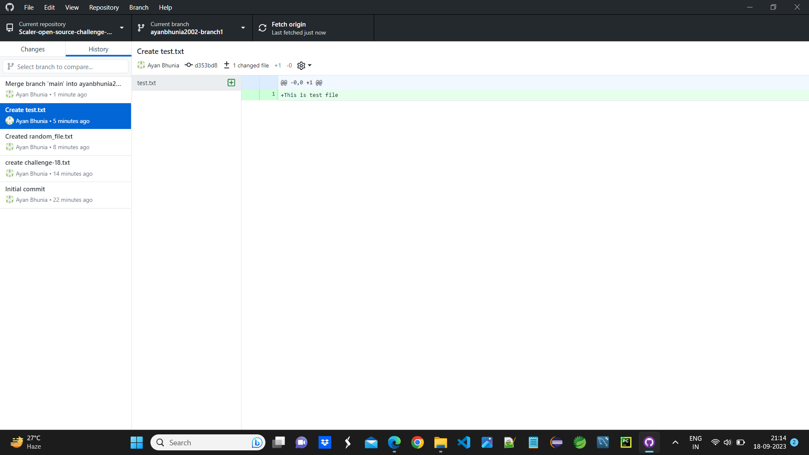Switch to the Changes tab

point(33,49)
